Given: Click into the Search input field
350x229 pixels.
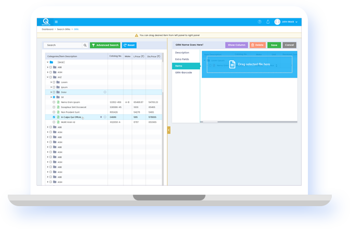Looking at the screenshot, I should 63,45.
